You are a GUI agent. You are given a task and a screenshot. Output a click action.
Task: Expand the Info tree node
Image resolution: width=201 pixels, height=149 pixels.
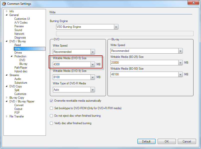click(7, 11)
